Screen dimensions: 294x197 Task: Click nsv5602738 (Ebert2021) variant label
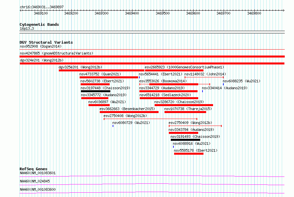(102, 81)
